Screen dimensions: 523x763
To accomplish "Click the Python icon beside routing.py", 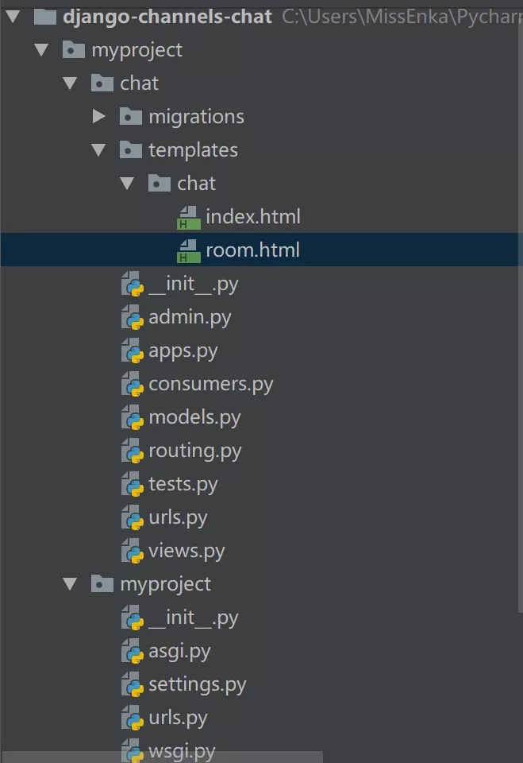I will coord(132,451).
